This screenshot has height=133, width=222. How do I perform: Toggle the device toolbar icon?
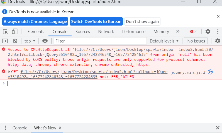coord(14,31)
